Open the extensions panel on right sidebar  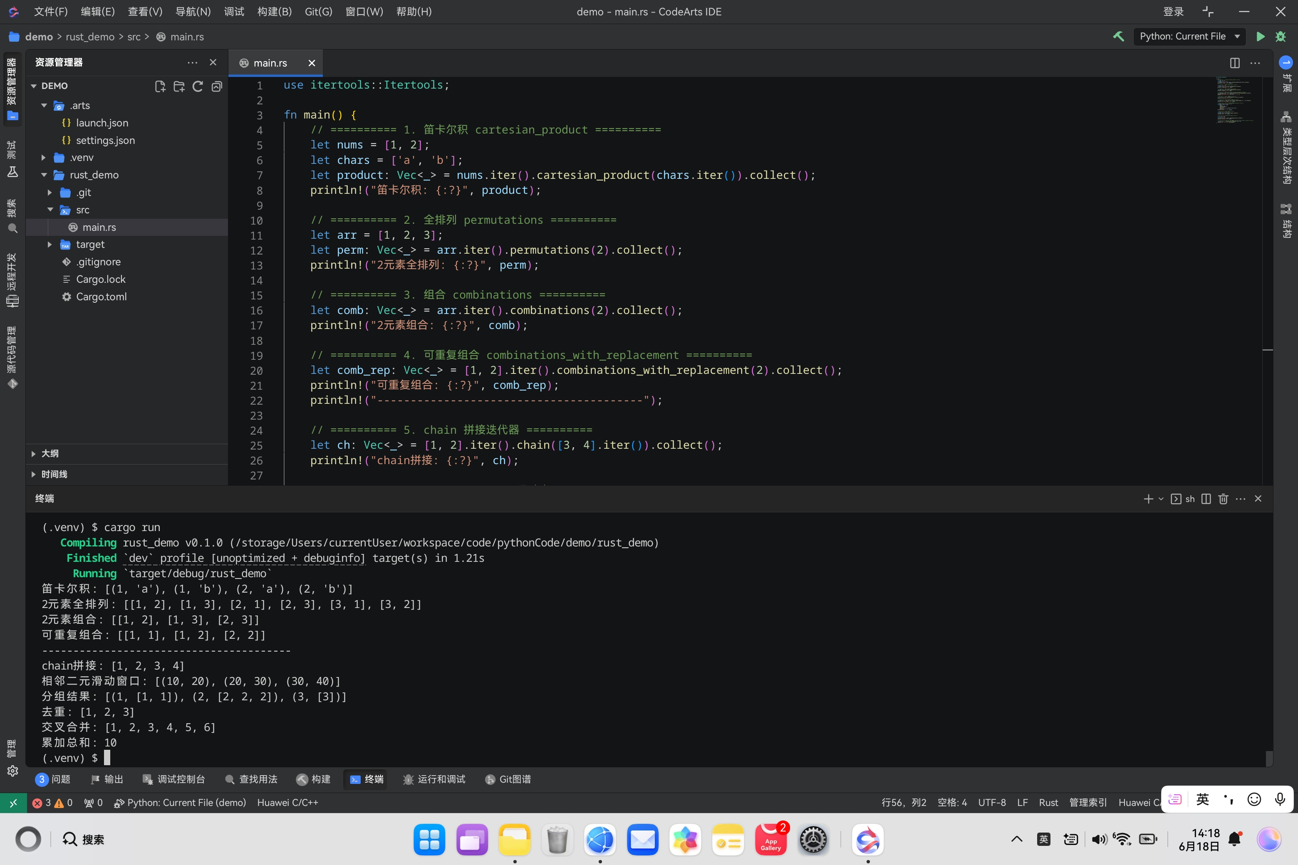click(x=1286, y=75)
